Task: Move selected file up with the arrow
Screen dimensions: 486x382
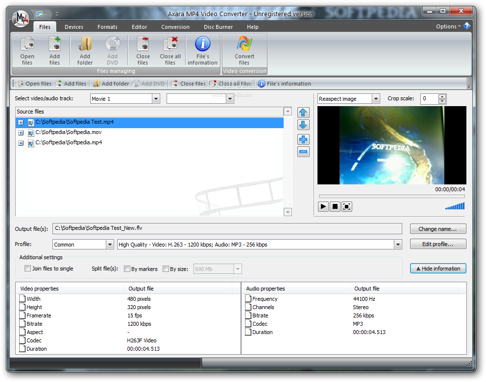Action: click(x=303, y=112)
